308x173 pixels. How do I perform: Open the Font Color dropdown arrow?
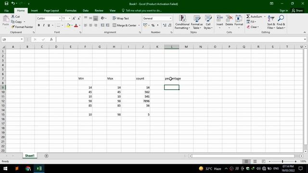[79, 25]
